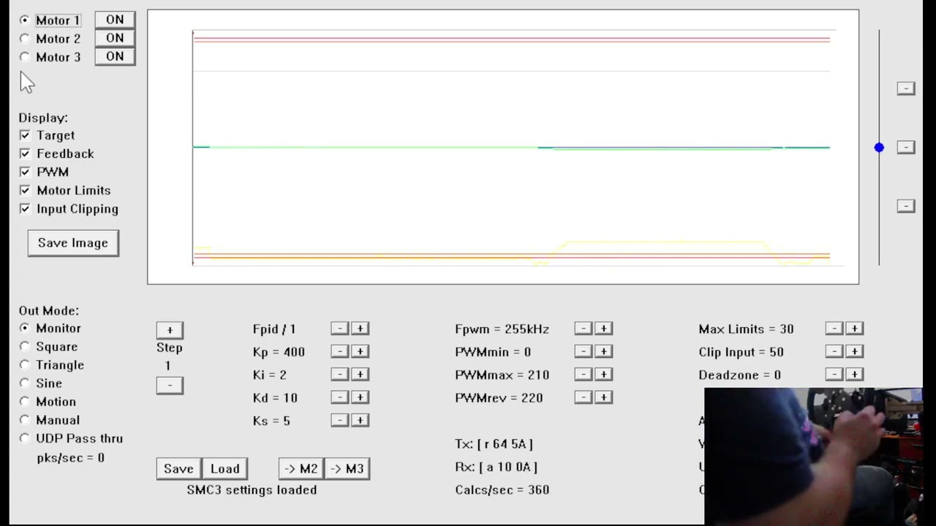The image size is (936, 526).
Task: Click the webcam video thumbnail
Action: point(813,457)
